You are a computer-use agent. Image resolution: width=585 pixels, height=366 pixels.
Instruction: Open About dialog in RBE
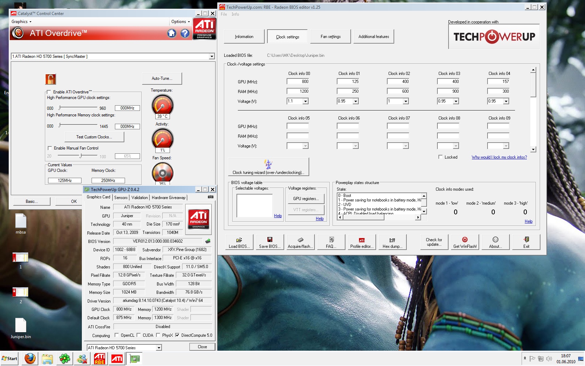click(x=495, y=242)
